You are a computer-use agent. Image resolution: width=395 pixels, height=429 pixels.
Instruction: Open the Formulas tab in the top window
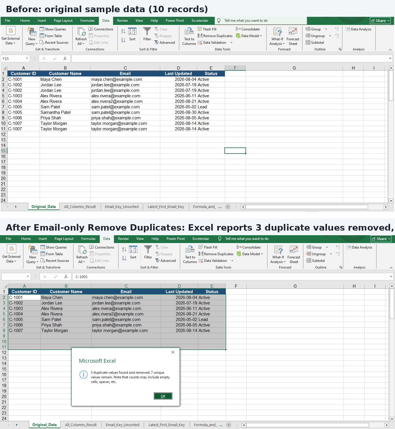click(x=87, y=21)
